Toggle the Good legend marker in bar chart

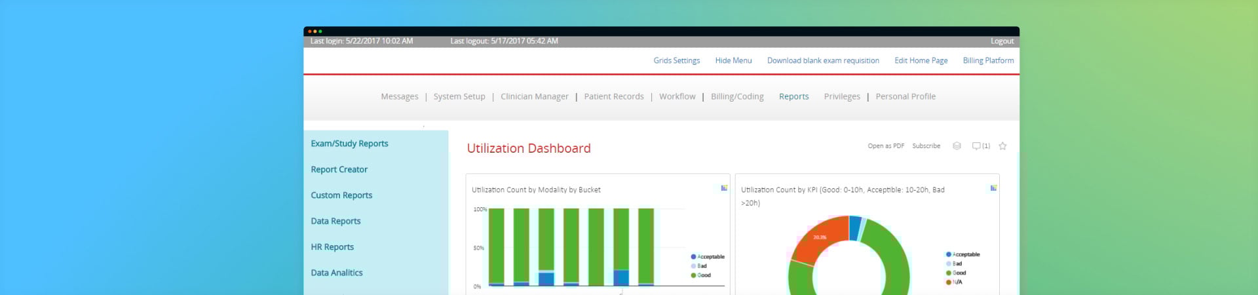(x=693, y=275)
